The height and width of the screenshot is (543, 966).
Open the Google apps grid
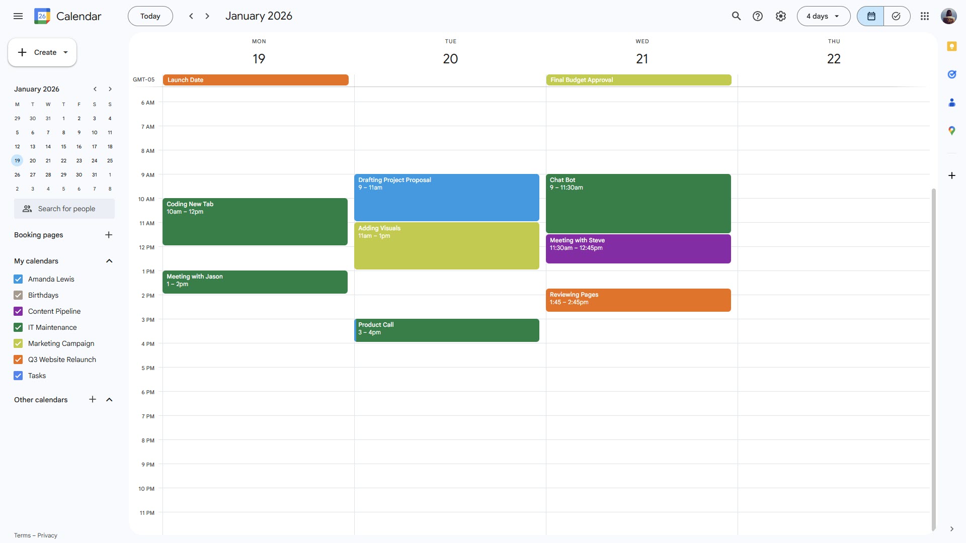[925, 16]
